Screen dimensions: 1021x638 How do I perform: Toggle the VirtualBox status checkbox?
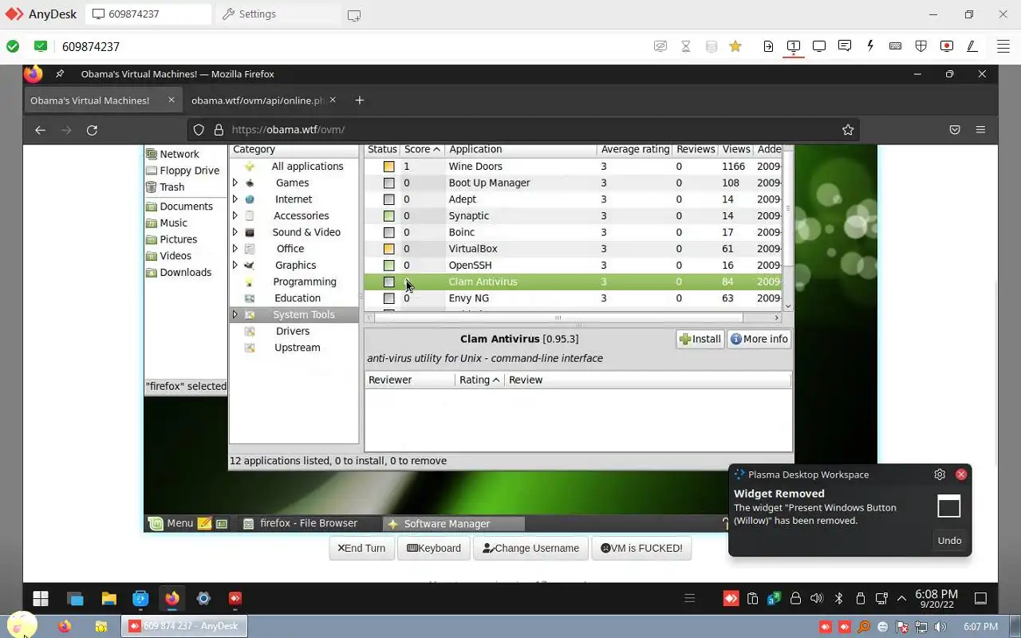tap(388, 249)
